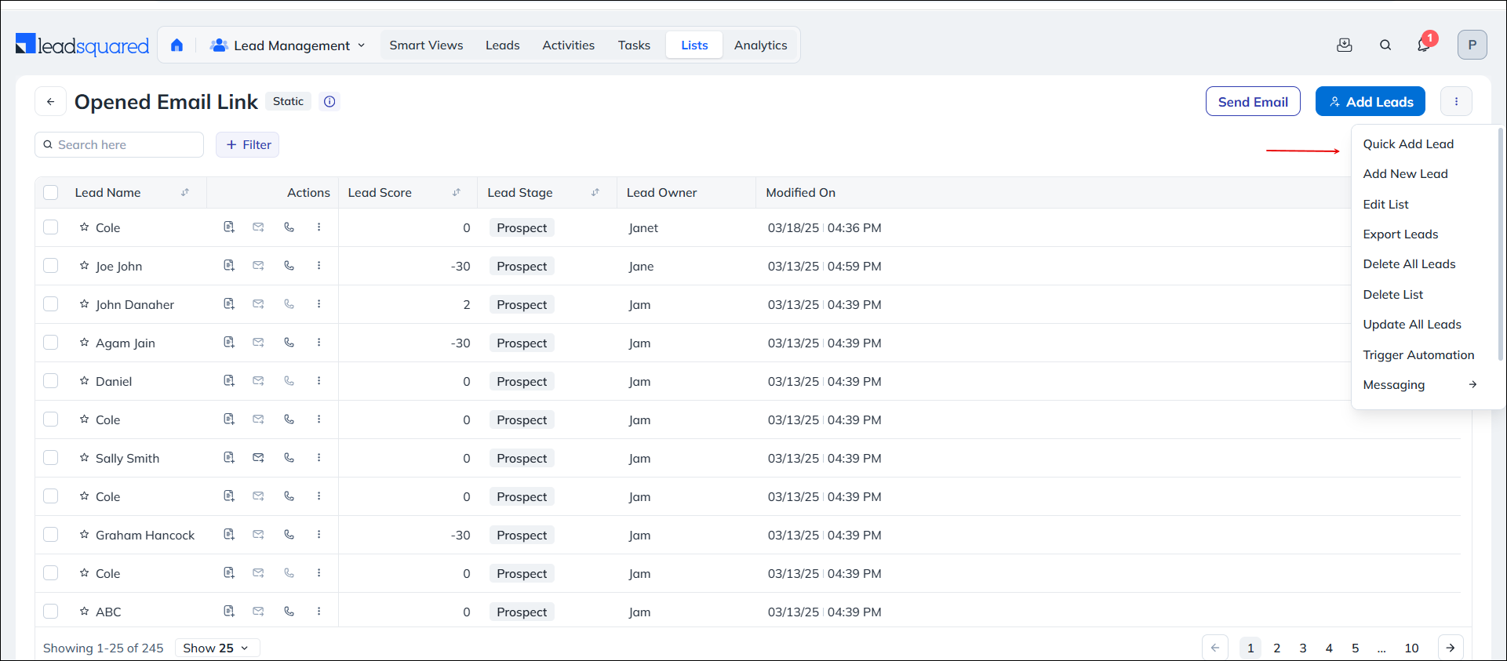Open more actions for John Danaher row
This screenshot has width=1507, height=661.
click(319, 304)
